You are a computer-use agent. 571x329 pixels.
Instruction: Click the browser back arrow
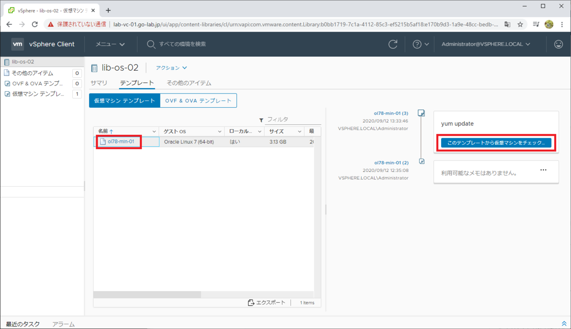pos(10,24)
